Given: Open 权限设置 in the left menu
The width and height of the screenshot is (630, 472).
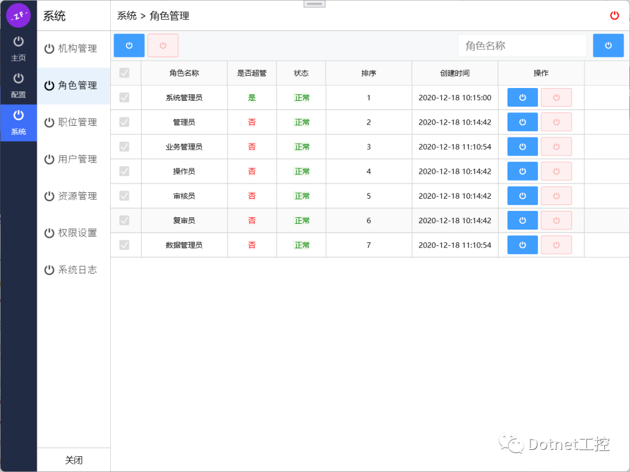Looking at the screenshot, I should click(x=73, y=233).
